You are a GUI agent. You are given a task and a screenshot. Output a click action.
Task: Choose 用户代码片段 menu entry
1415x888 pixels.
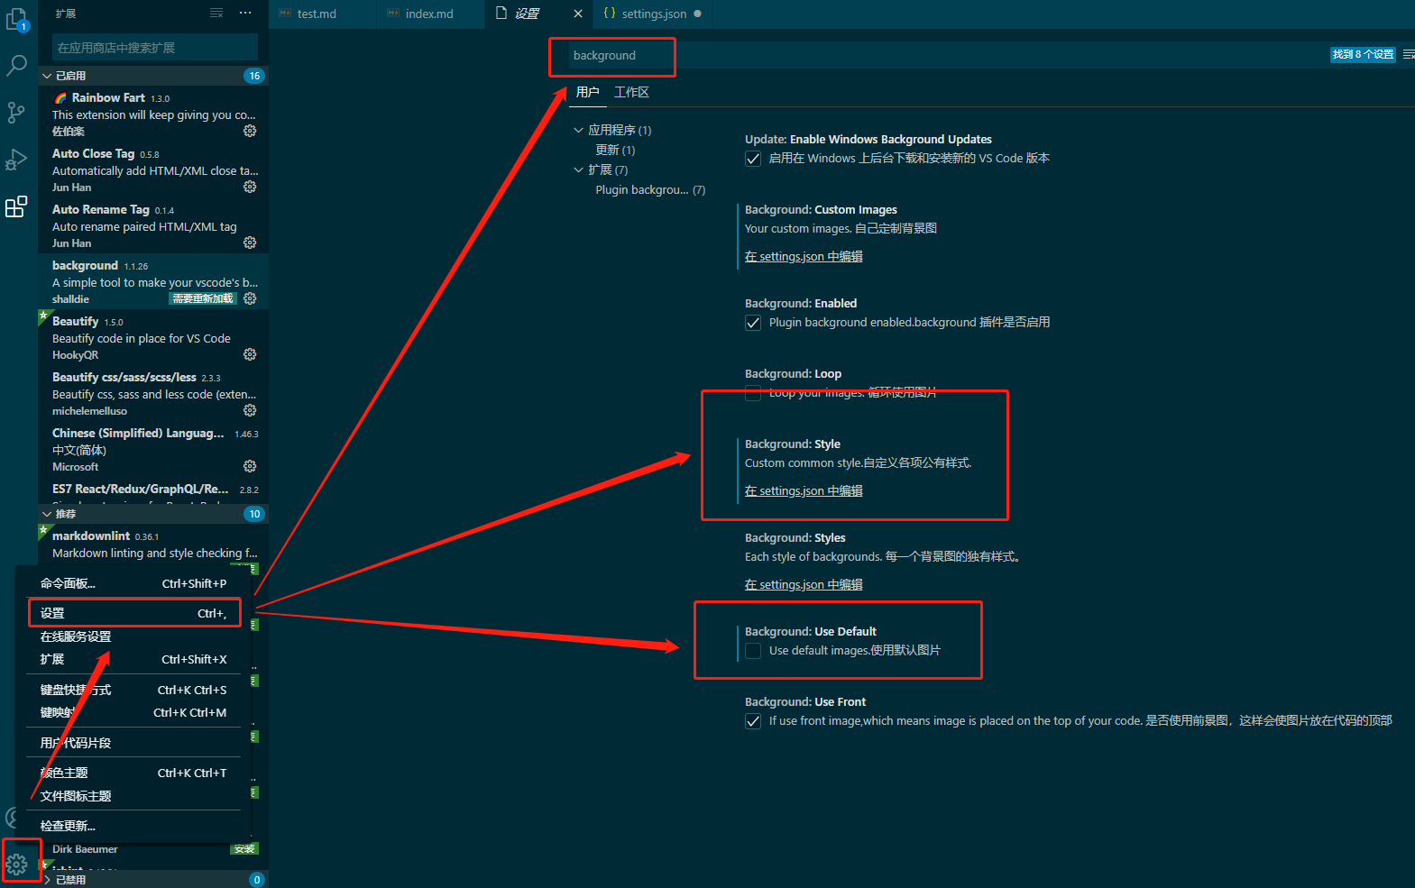tap(133, 743)
